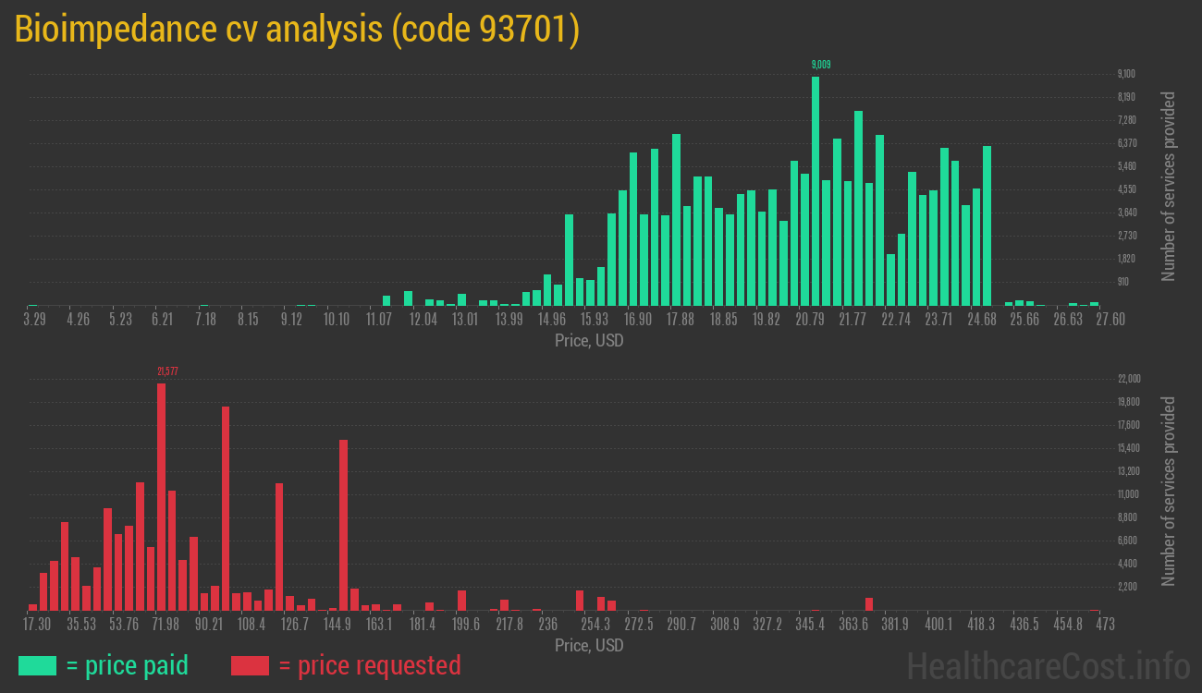1202x693 pixels.
Task: Open the HealthcareCost.info watermark link
Action: (1048, 665)
